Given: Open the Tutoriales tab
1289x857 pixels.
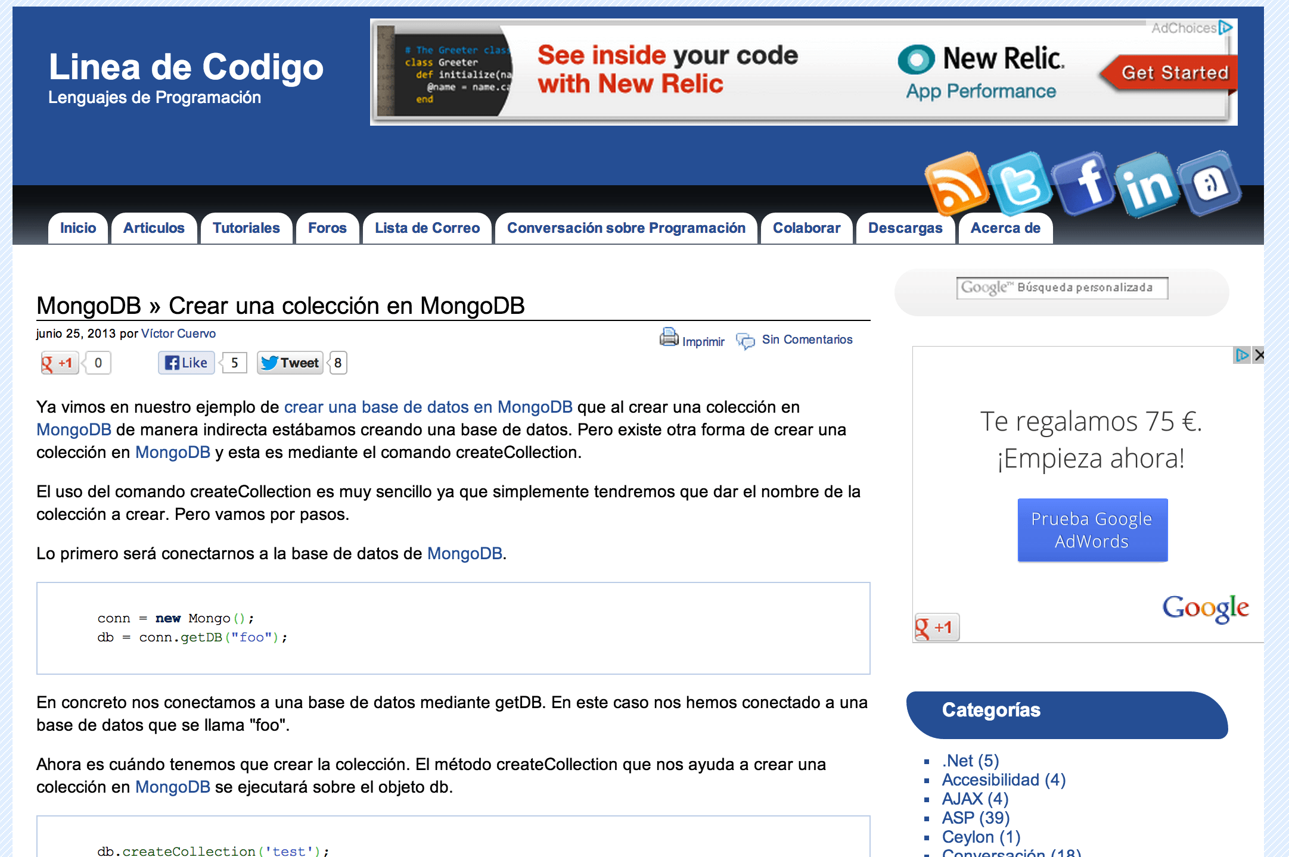Looking at the screenshot, I should [246, 228].
